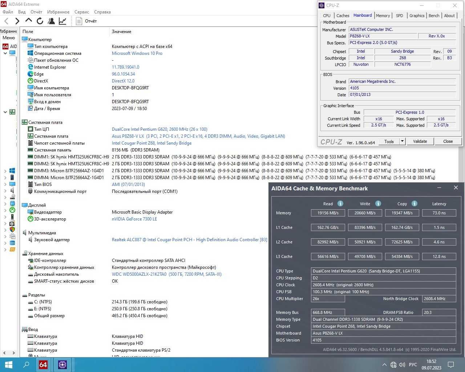Select the server tree icon in sidebar
The height and width of the screenshot is (372, 465).
coord(12,177)
